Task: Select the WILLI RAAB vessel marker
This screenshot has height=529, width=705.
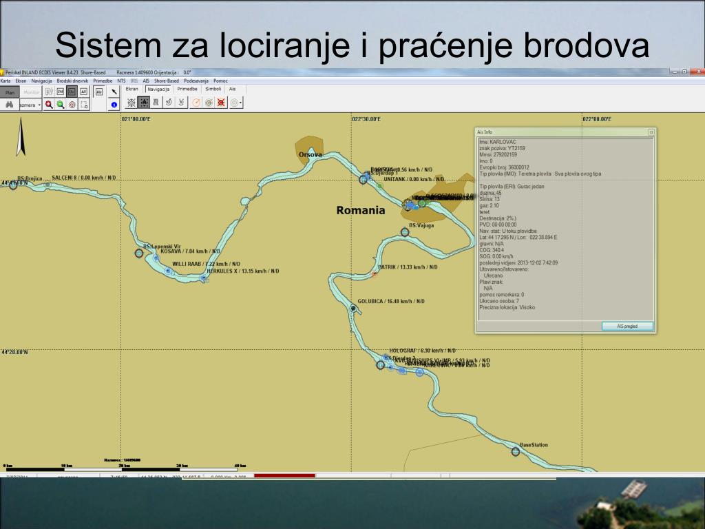Action: click(x=168, y=271)
